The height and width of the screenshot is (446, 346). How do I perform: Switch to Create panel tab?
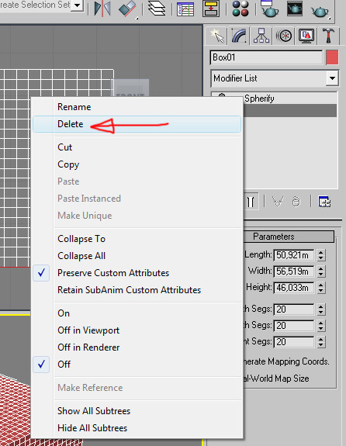(216, 36)
